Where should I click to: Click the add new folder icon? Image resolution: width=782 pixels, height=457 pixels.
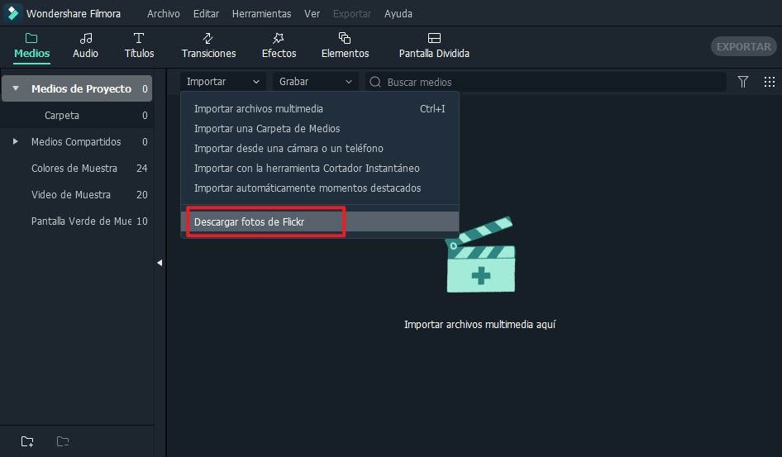point(27,441)
